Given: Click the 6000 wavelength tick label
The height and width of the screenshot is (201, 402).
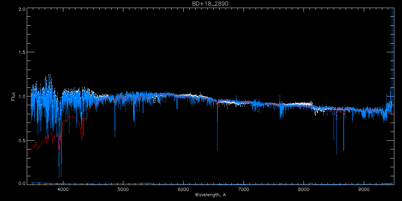Looking at the screenshot, I should coord(183,189).
